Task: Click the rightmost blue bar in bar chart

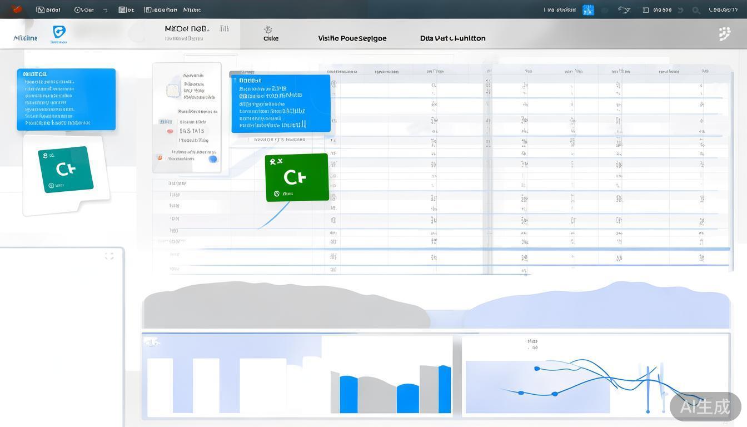Action: click(445, 389)
